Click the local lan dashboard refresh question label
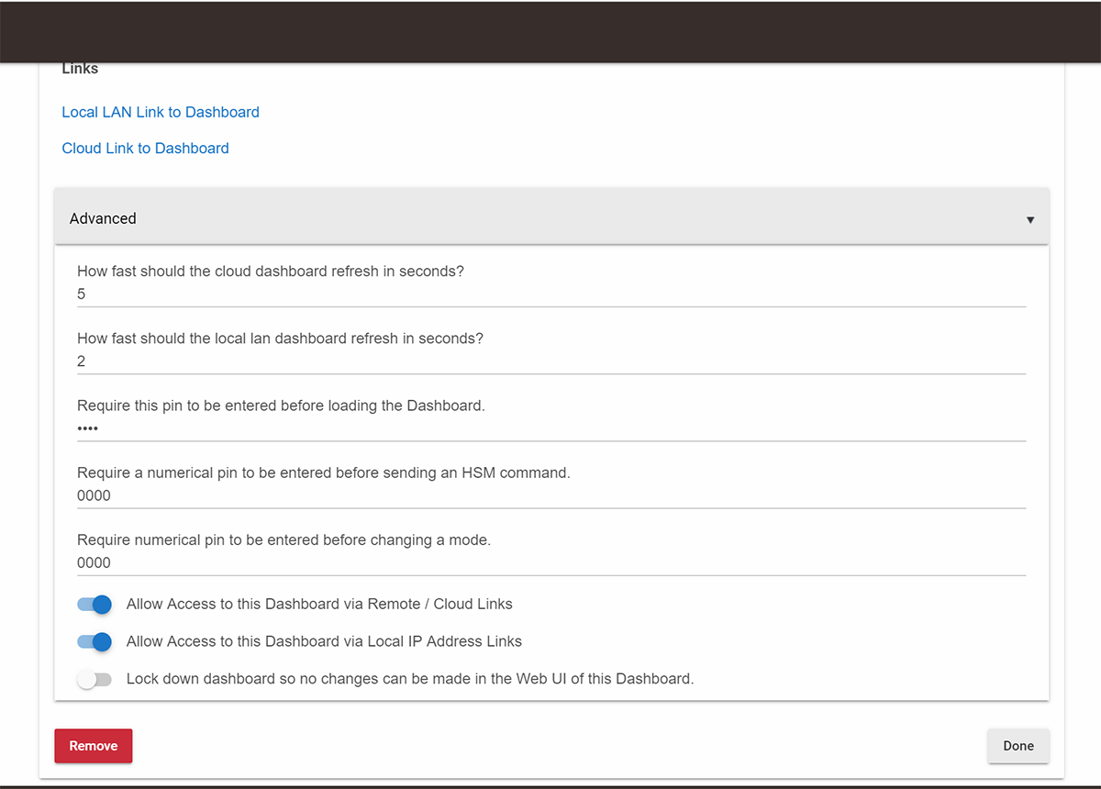This screenshot has width=1101, height=789. 280,339
